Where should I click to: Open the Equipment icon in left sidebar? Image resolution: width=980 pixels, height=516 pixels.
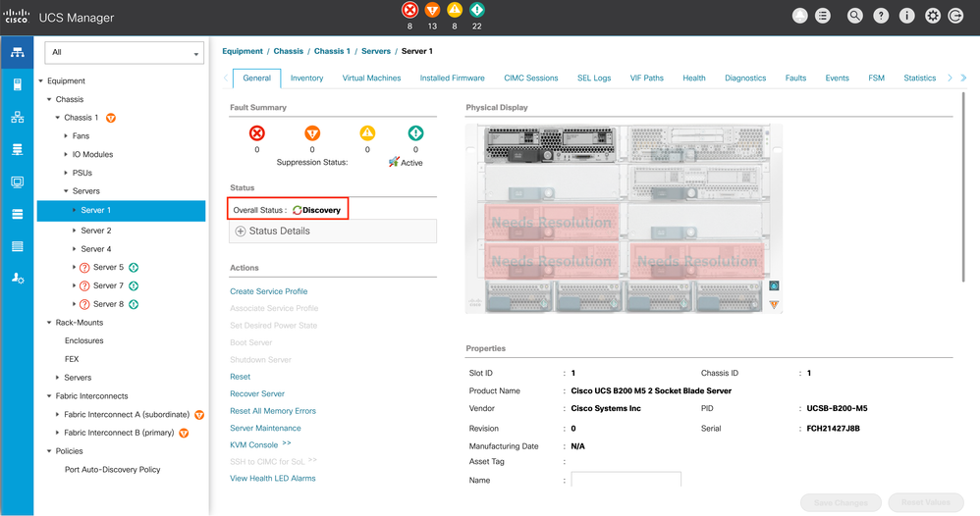[x=17, y=52]
